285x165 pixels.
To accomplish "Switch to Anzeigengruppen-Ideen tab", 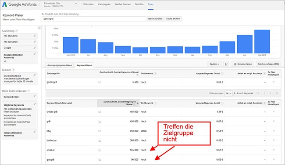I will pyautogui.click(x=60, y=65).
